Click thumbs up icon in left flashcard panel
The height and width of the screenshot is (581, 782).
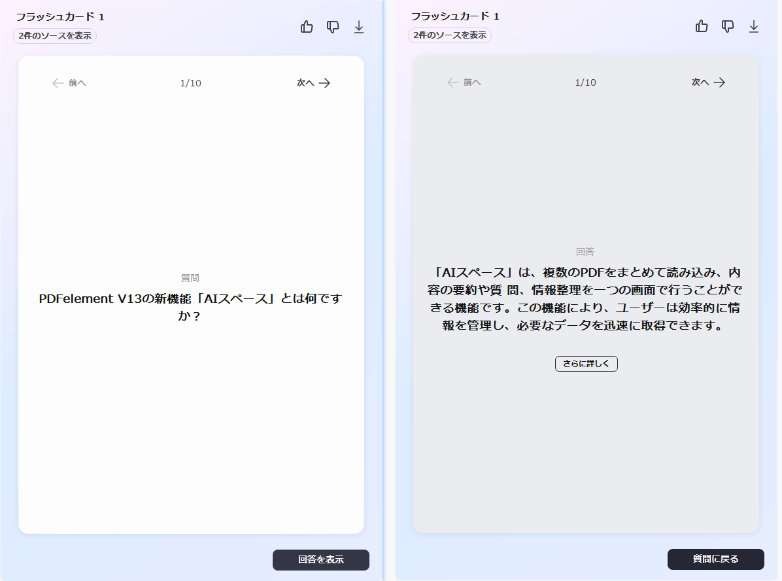click(307, 26)
